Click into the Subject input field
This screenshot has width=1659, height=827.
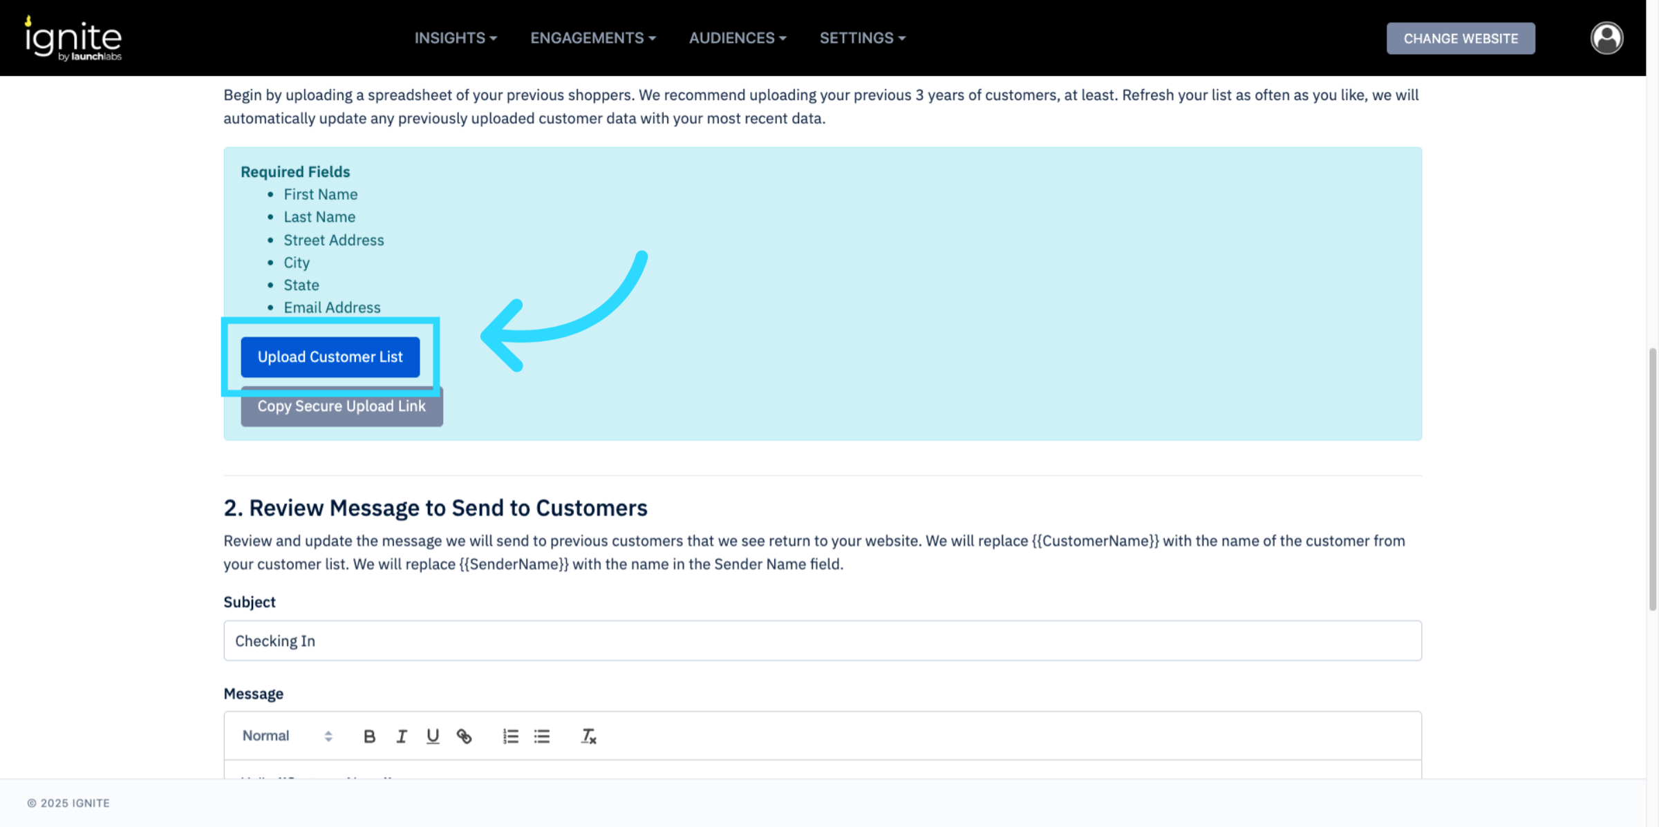(x=822, y=640)
